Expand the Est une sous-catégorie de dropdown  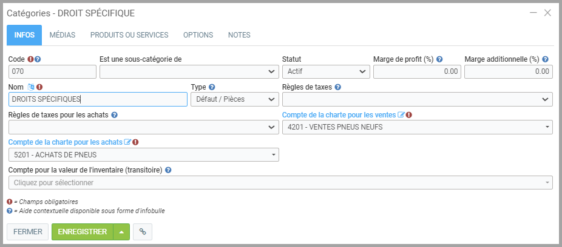coord(189,71)
